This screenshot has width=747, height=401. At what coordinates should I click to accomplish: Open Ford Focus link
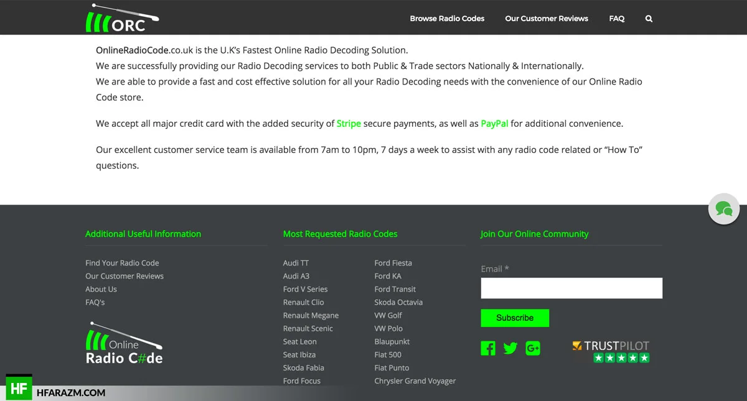(x=302, y=380)
